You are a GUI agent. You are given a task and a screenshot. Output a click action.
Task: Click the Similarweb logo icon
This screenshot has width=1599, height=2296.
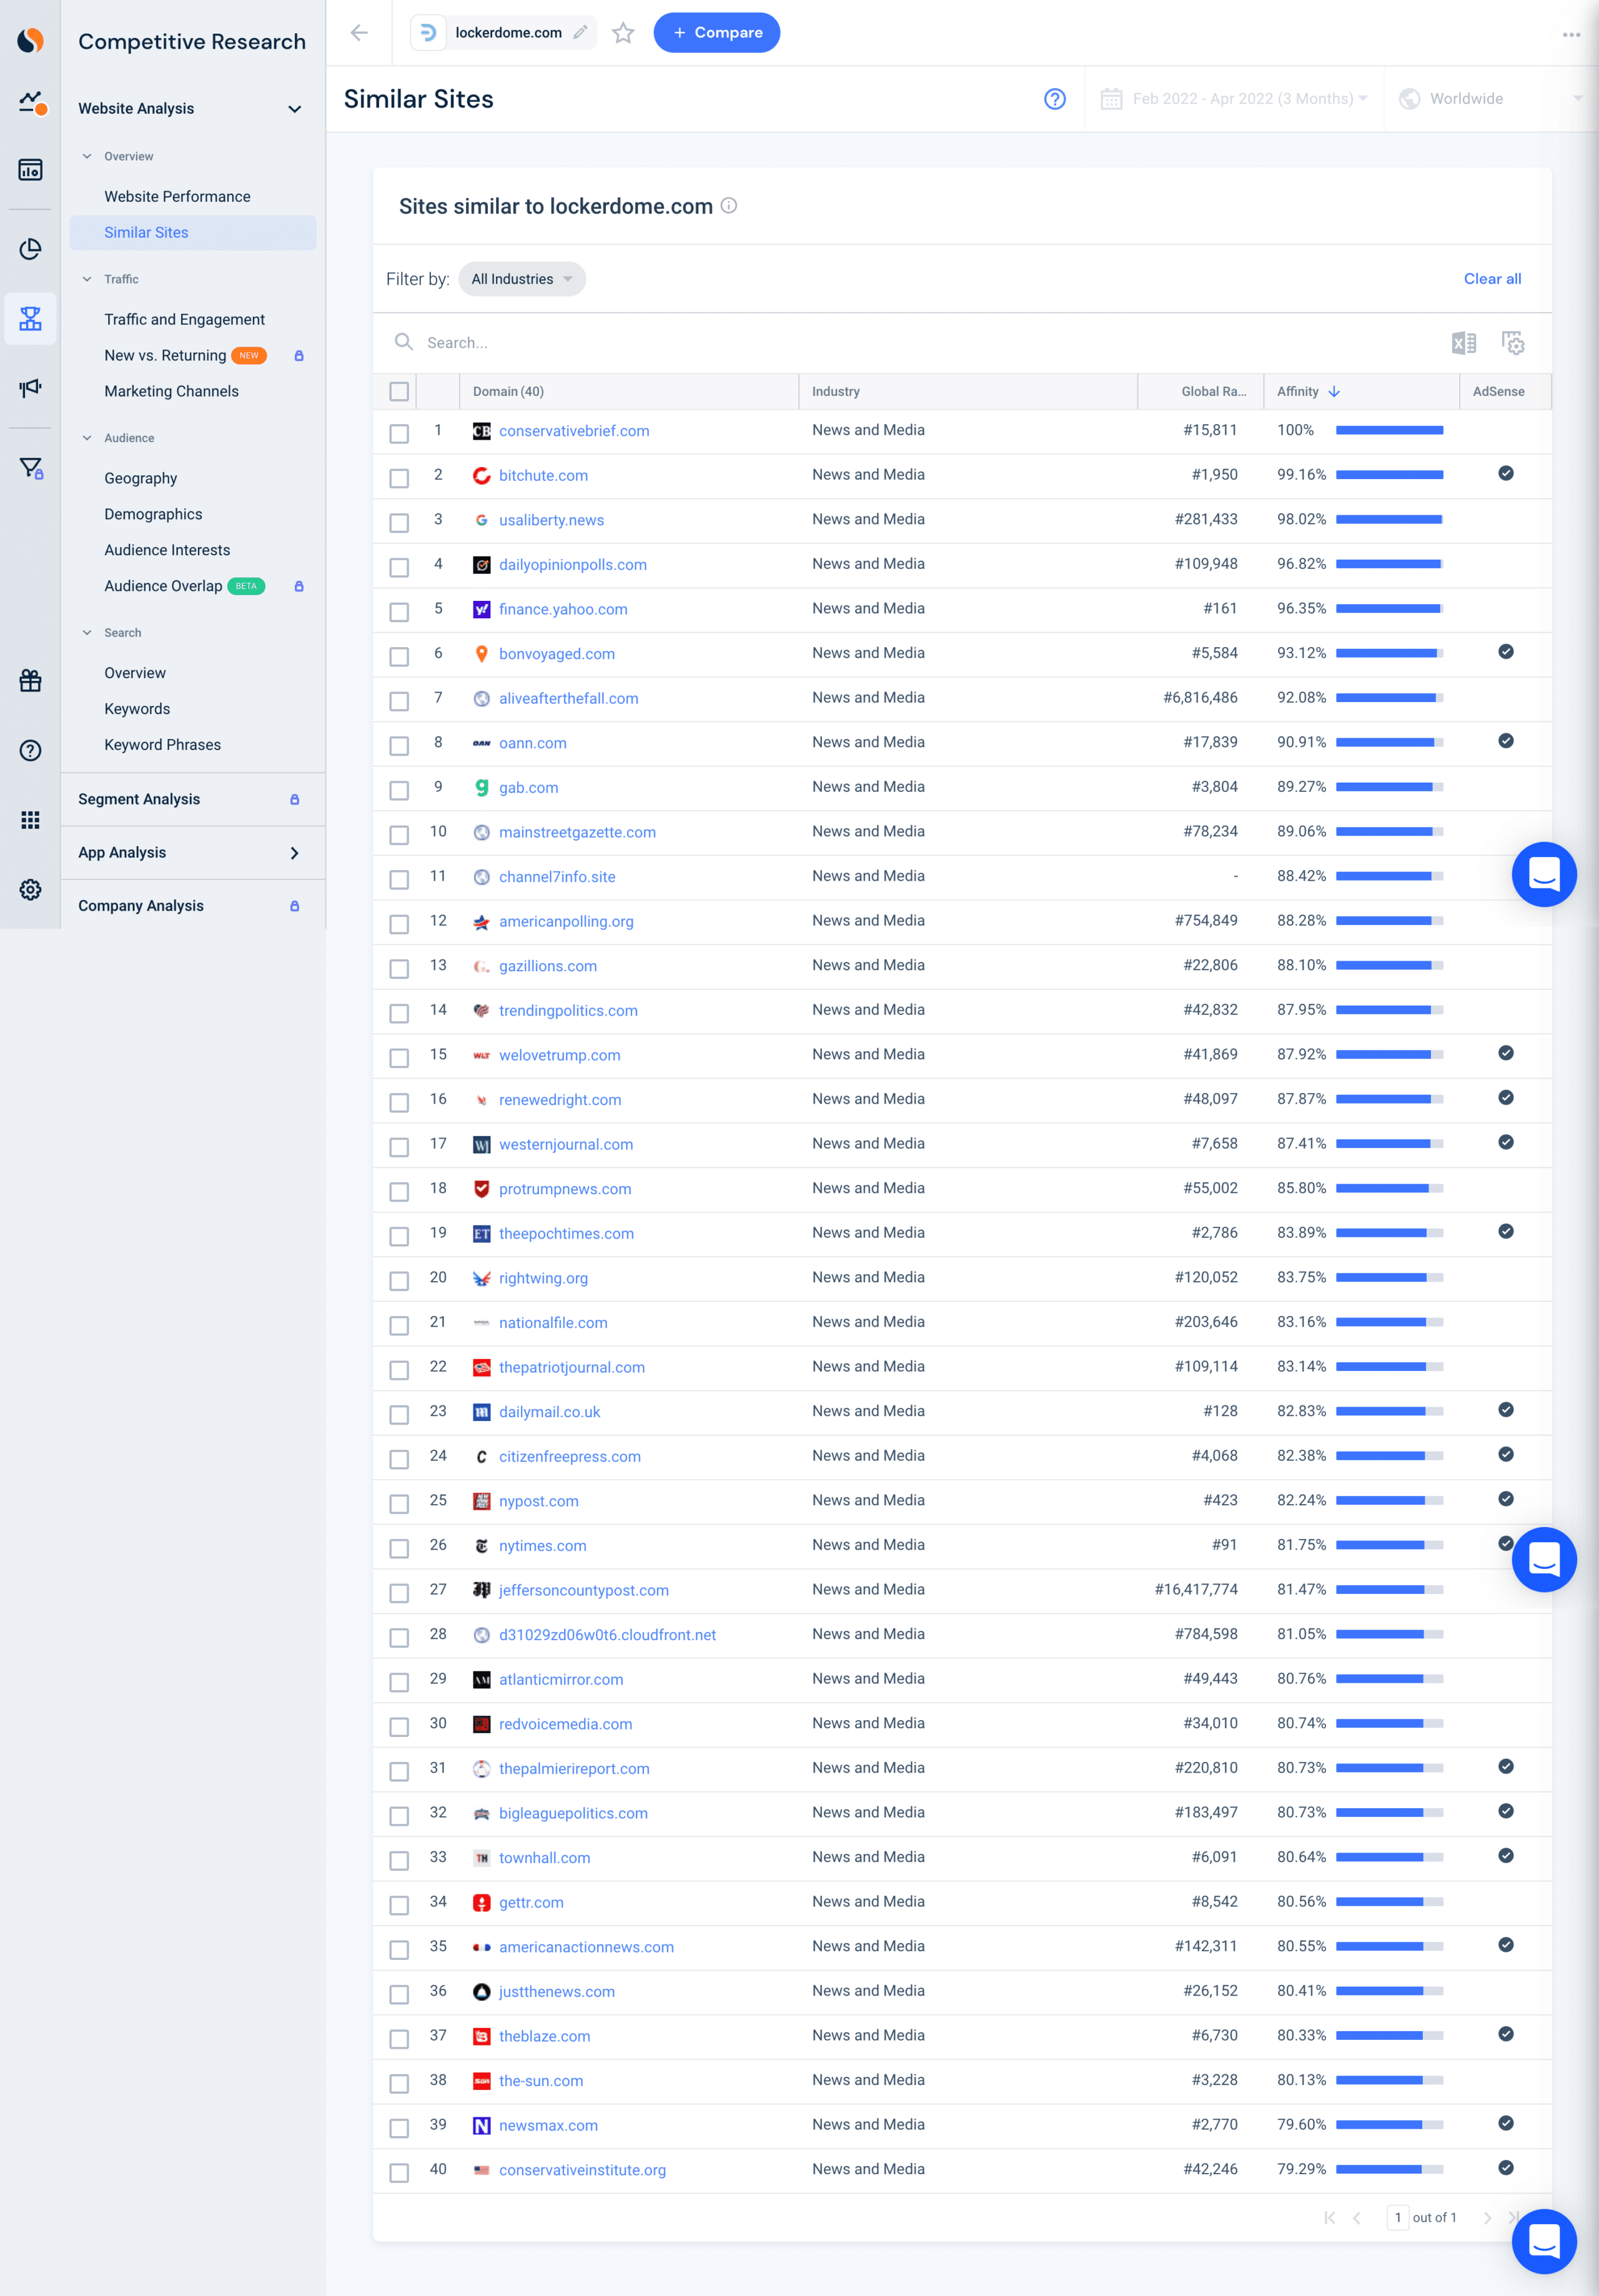pyautogui.click(x=31, y=40)
